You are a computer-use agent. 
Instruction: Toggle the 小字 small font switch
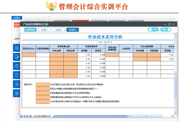[x=153, y=30]
